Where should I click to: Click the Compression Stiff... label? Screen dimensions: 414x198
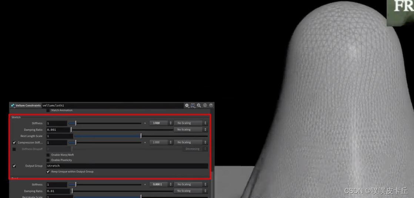[30, 143]
